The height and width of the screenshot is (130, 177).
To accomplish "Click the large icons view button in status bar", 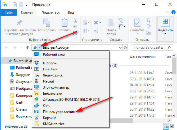I will (x=172, y=126).
